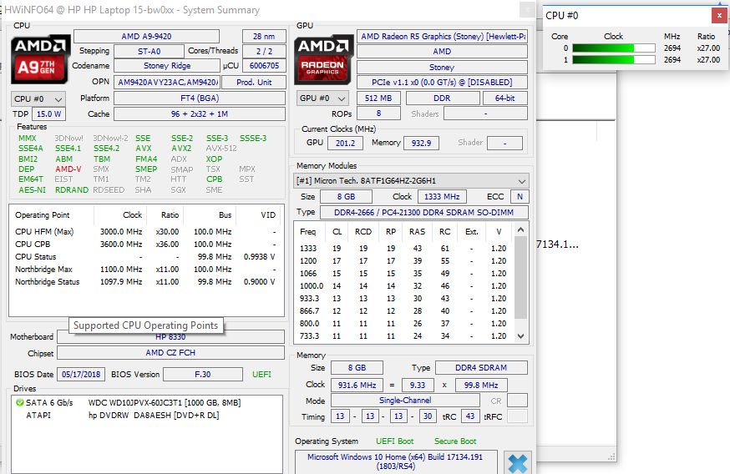This screenshot has width=730, height=474.
Task: Click the CPU HFM (Max) operating point row
Action: pyautogui.click(x=145, y=232)
